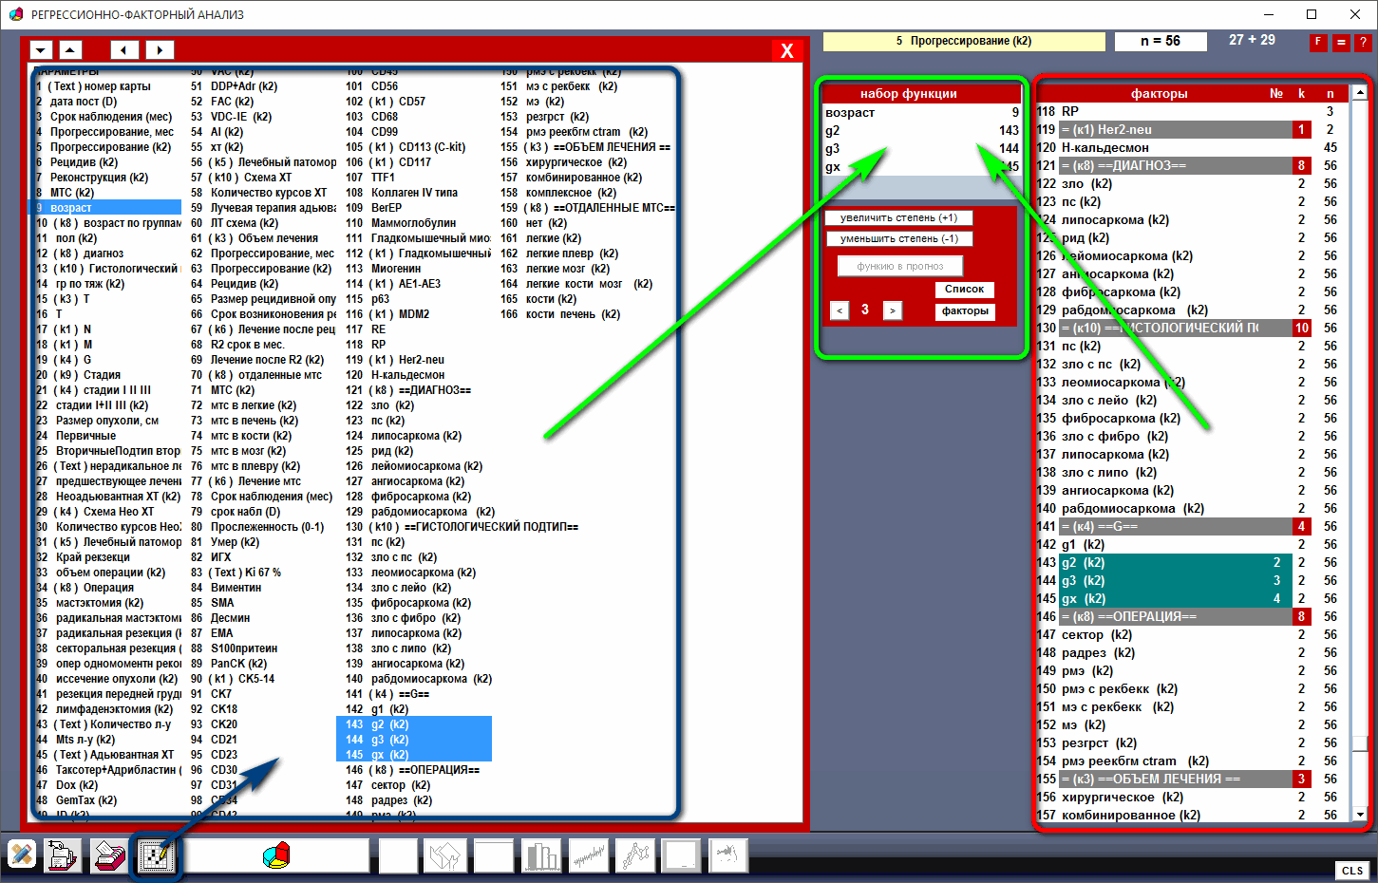Click the red F button
This screenshot has height=883, width=1378.
1317,42
